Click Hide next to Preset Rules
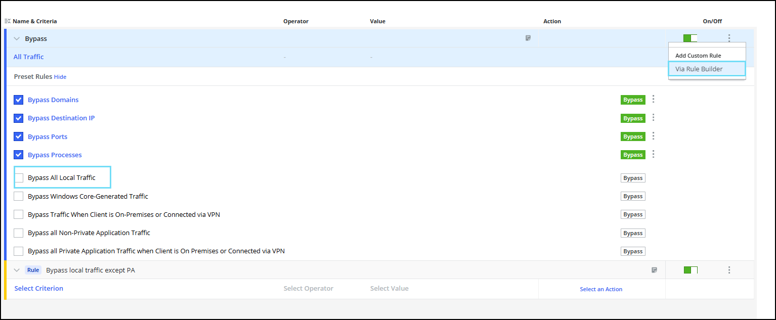Image resolution: width=776 pixels, height=320 pixels. [60, 77]
